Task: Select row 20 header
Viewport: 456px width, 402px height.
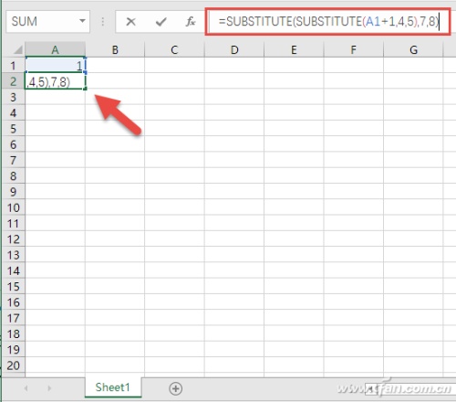Action: click(x=13, y=365)
